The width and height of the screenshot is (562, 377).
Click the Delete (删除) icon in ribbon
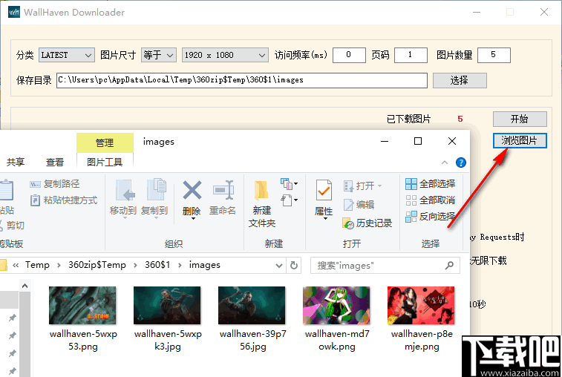(x=192, y=190)
